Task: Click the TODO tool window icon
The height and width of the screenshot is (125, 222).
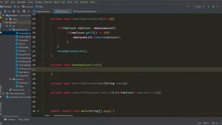Action: [20, 119]
